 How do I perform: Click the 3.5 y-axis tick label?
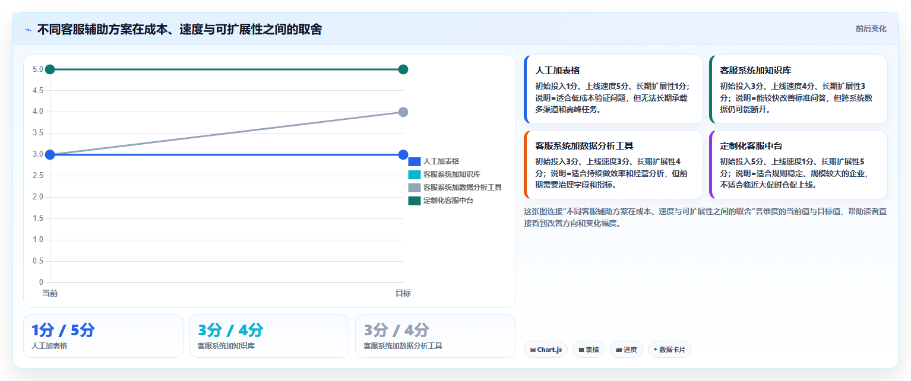[38, 133]
